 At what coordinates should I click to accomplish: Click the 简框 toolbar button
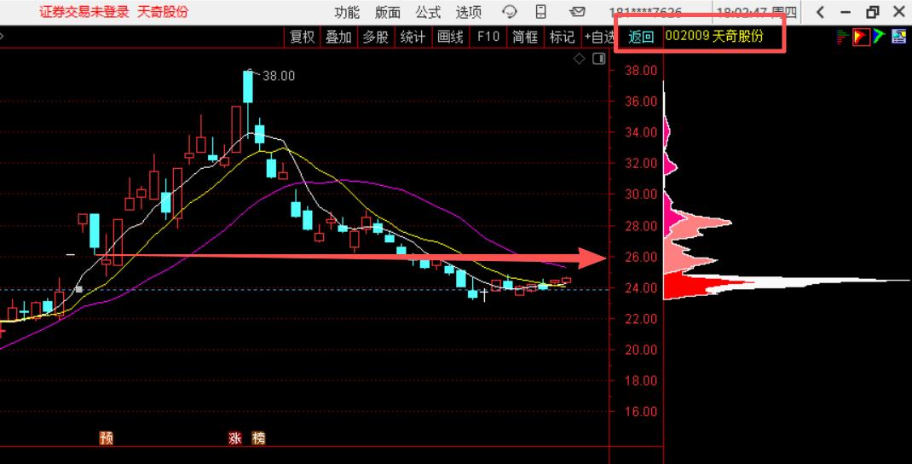(x=525, y=37)
